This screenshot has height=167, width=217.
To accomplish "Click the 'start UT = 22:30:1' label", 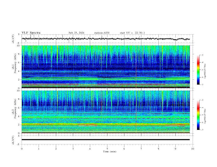I will click(x=132, y=33).
